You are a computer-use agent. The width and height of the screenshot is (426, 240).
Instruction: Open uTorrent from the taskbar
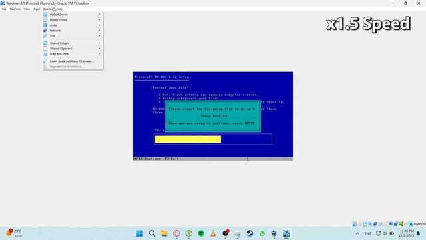189,233
